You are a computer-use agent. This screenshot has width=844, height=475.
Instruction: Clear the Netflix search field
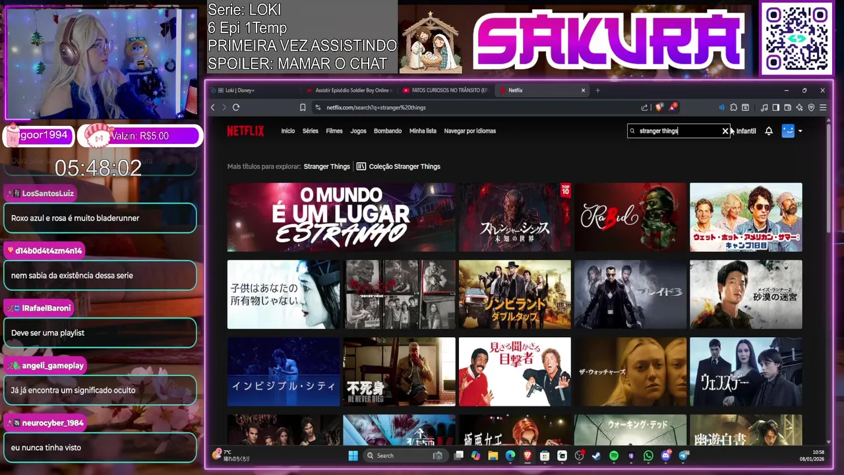(725, 131)
